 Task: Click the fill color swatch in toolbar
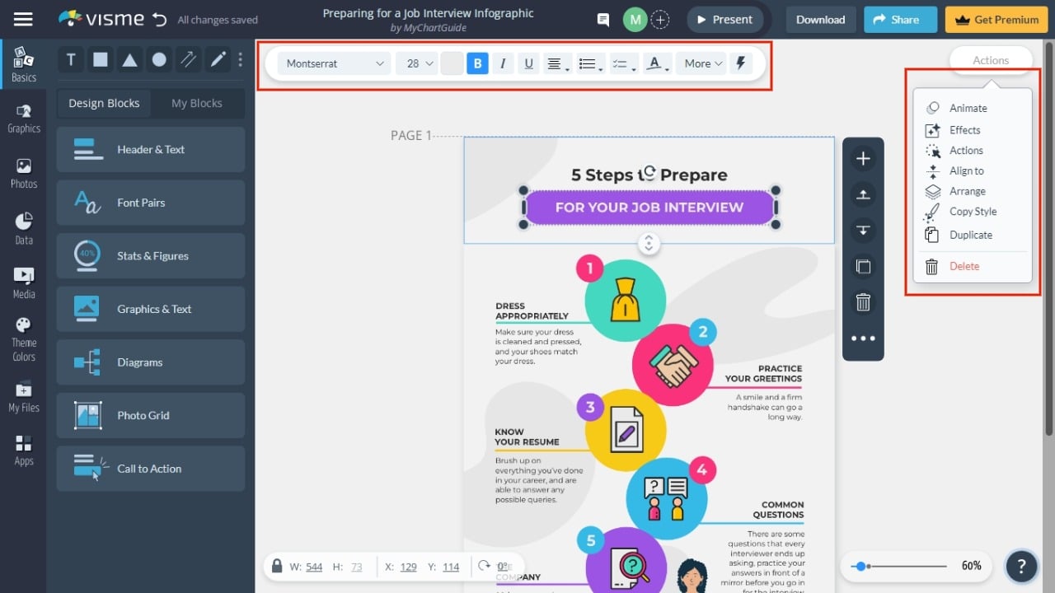click(452, 63)
